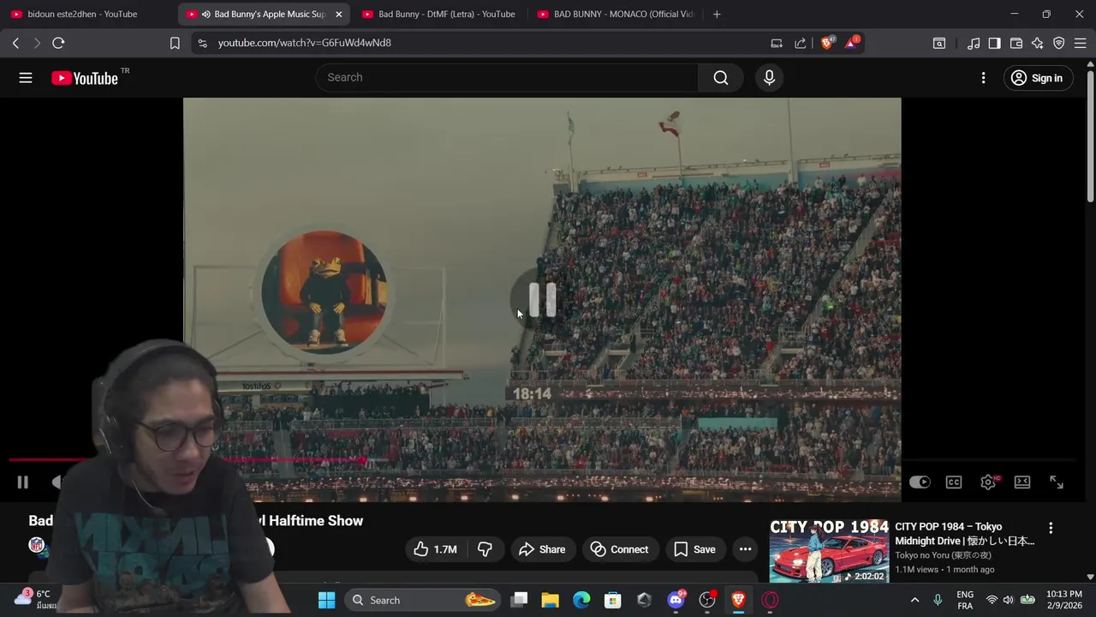Open options menu for CITY POP 1984 video
1096x617 pixels.
point(1051,528)
